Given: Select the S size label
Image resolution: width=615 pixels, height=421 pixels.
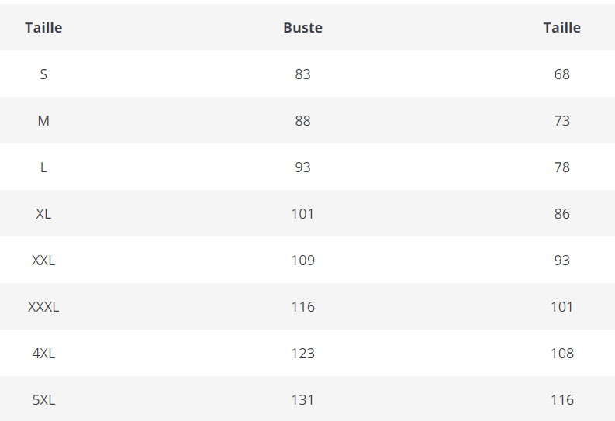Looking at the screenshot, I should click(43, 74).
